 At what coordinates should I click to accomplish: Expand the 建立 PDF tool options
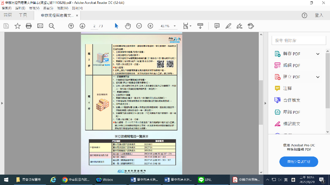click(318, 77)
